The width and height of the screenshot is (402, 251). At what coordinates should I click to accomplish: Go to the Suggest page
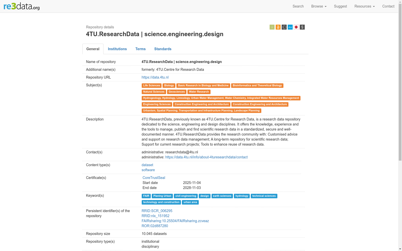pyautogui.click(x=340, y=6)
